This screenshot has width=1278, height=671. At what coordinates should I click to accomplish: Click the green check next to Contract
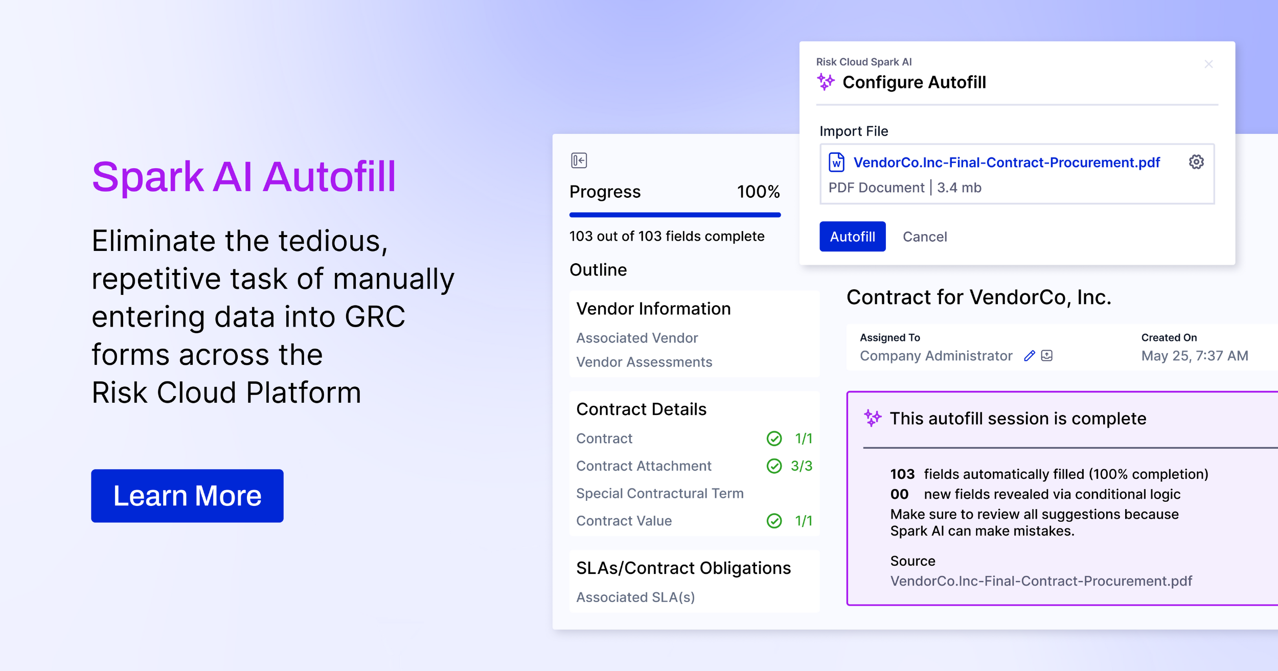click(x=774, y=438)
